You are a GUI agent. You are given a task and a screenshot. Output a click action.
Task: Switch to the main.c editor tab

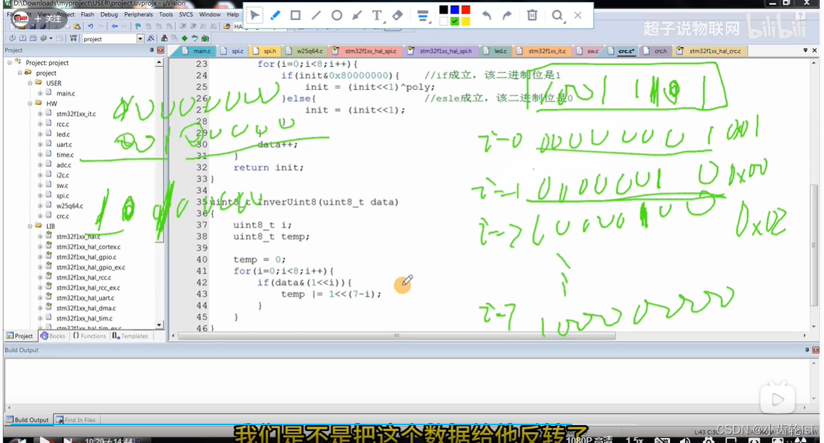click(x=197, y=51)
